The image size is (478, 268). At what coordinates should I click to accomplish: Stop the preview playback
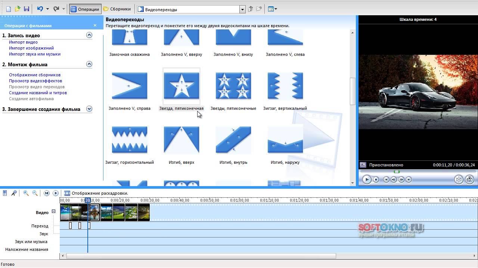(376, 179)
